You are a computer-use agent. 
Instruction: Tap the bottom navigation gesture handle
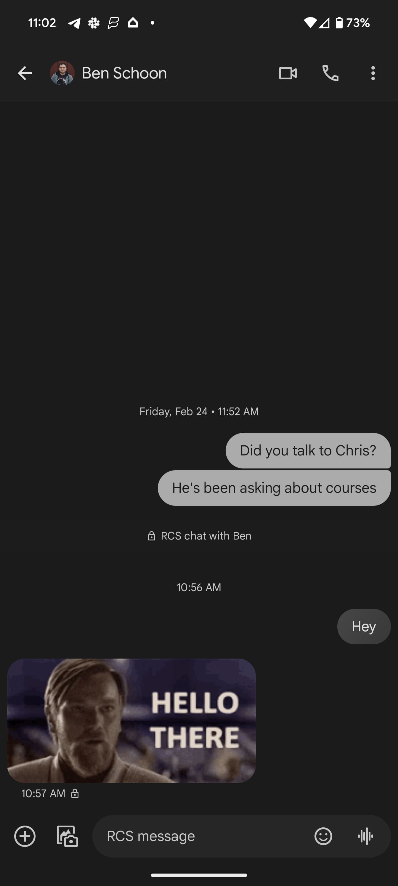(x=199, y=875)
